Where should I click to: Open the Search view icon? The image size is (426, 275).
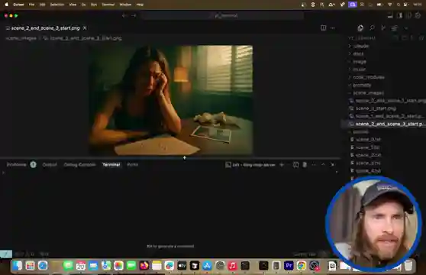click(x=372, y=27)
